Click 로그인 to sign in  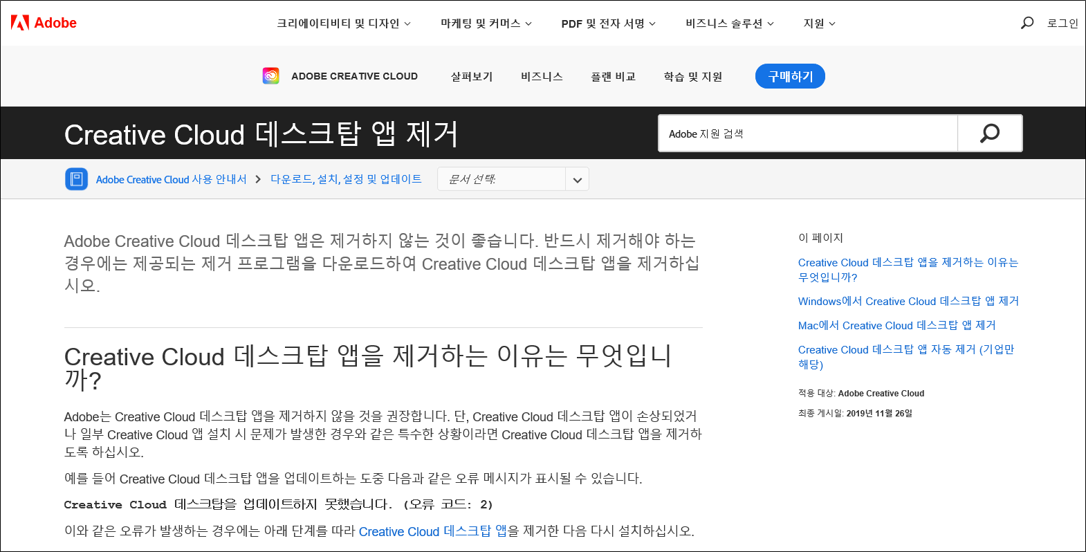tap(1062, 24)
